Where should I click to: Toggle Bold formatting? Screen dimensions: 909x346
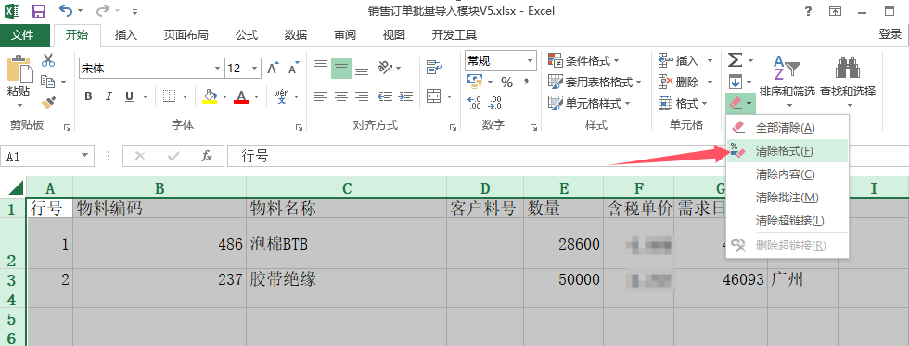coord(88,96)
